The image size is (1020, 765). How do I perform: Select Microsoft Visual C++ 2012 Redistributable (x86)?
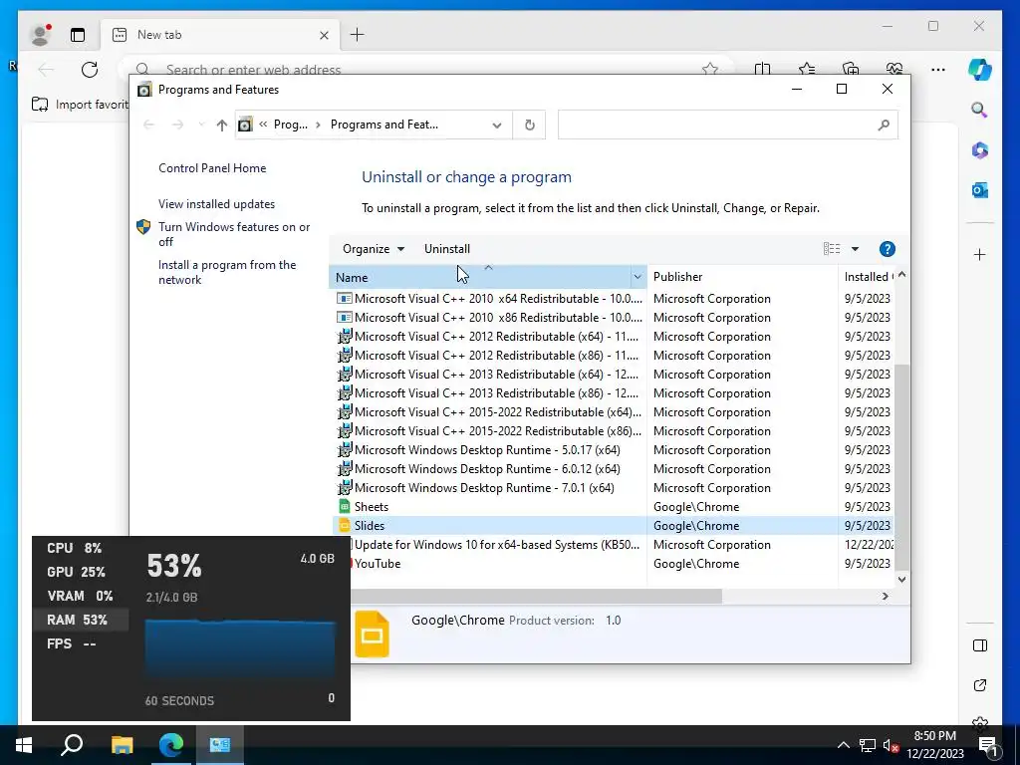click(489, 356)
